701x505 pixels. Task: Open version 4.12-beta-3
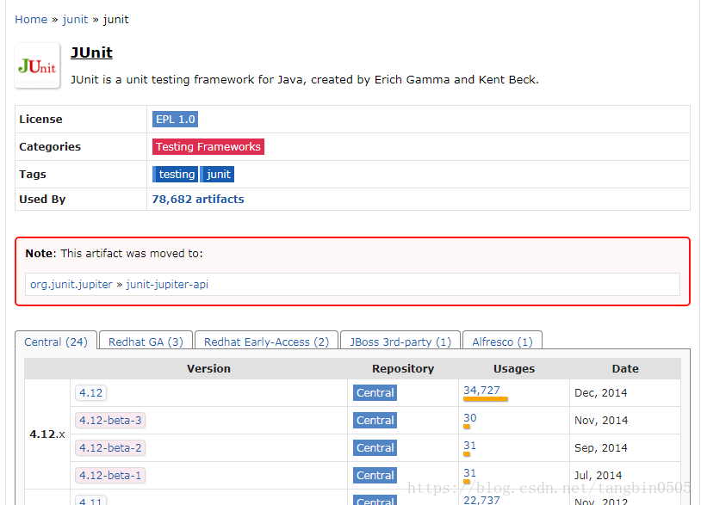(x=110, y=421)
